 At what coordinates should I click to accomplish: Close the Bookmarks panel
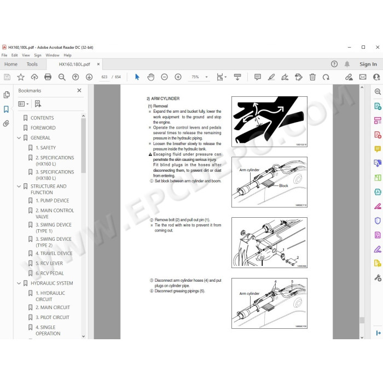tap(79, 90)
